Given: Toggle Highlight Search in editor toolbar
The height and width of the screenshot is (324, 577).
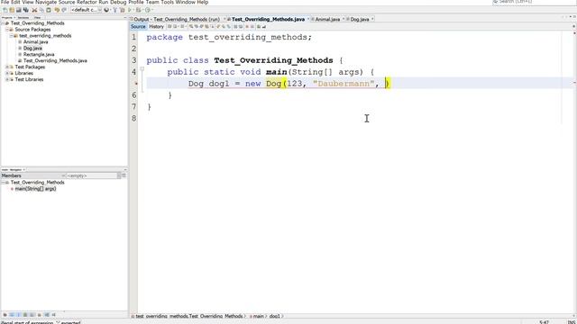Looking at the screenshot, I should pos(206,26).
